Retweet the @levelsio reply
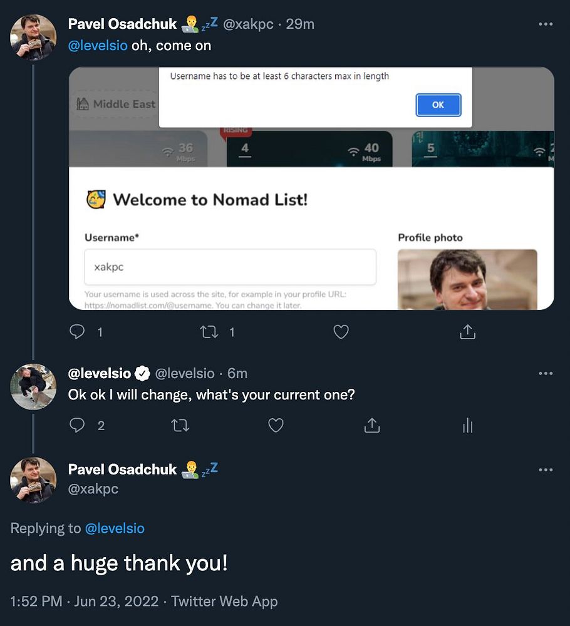The image size is (570, 626). pyautogui.click(x=180, y=426)
